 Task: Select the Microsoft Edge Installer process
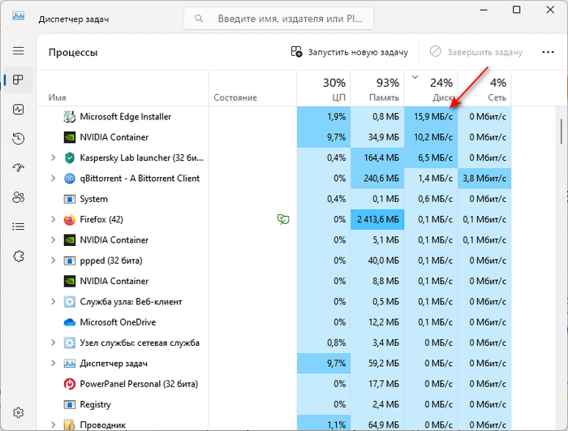125,117
